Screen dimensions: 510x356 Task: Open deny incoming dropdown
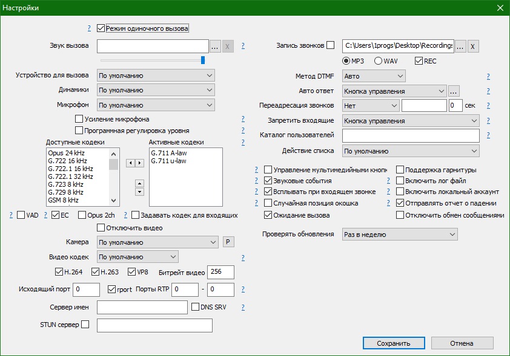pyautogui.click(x=411, y=121)
